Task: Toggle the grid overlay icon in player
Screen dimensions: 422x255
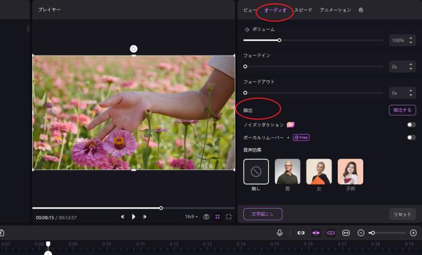Action: click(218, 216)
